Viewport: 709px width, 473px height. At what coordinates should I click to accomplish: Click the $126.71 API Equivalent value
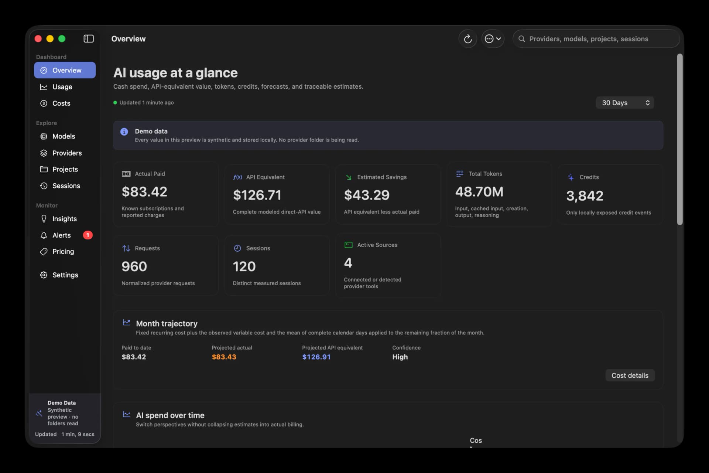(257, 195)
